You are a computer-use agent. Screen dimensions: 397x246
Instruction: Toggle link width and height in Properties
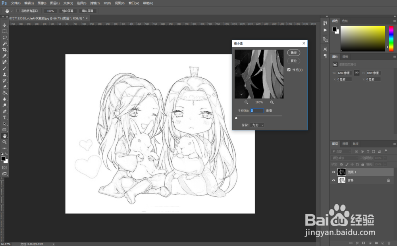[x=357, y=73]
